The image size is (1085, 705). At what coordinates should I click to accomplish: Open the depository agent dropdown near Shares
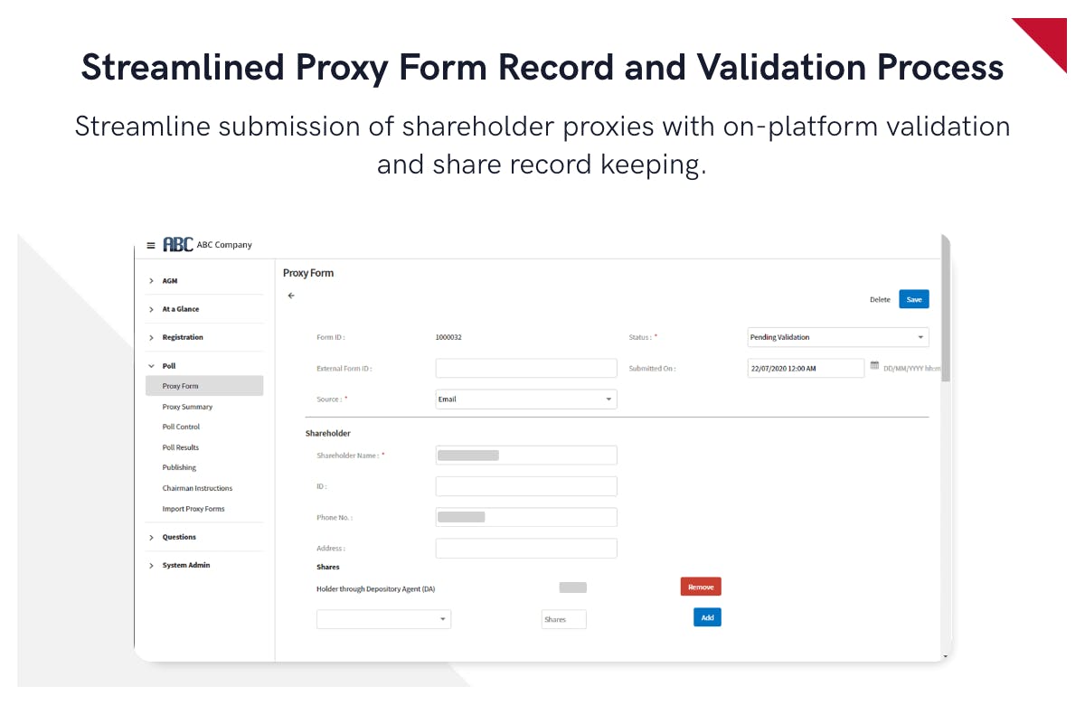pos(383,619)
